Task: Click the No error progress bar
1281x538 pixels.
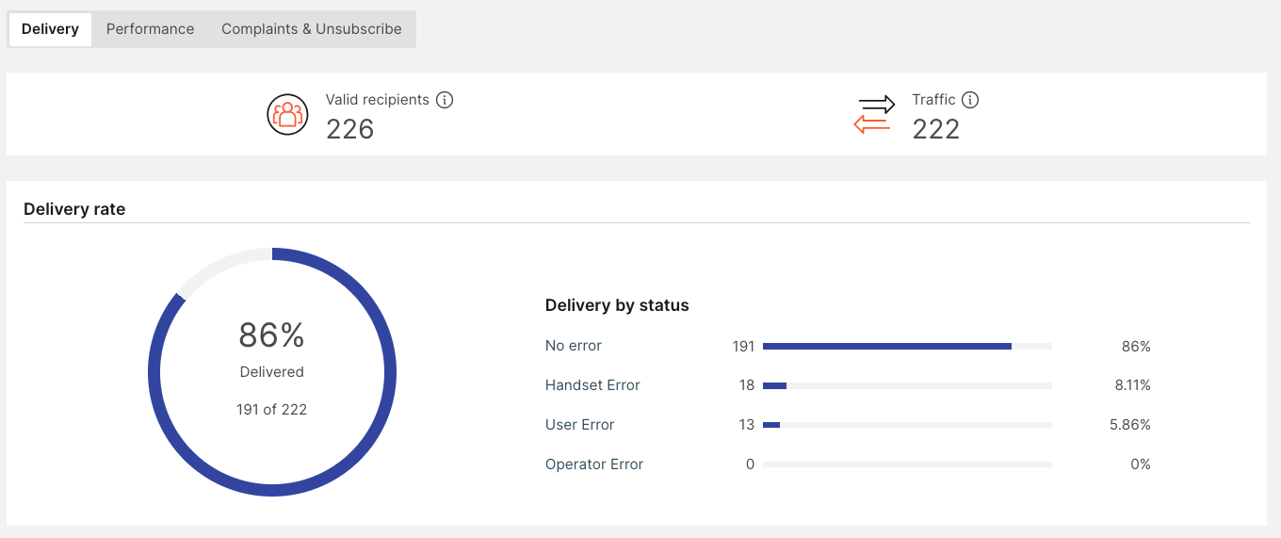Action: (886, 347)
